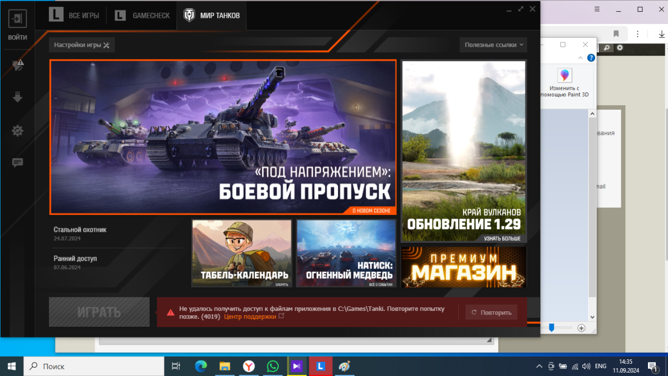668x376 pixels.
Task: Click the blue help question mark icon
Action: click(591, 58)
